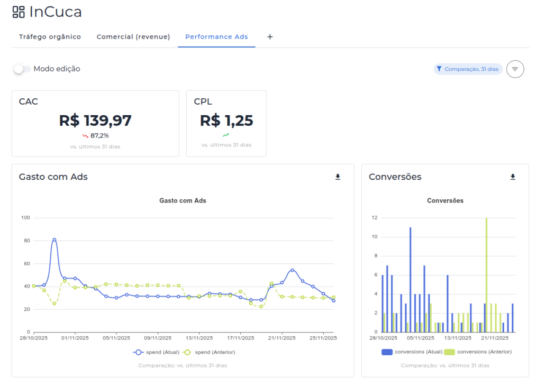Add a new dashboard tab with plus icon
This screenshot has width=545, height=388.
click(x=270, y=37)
